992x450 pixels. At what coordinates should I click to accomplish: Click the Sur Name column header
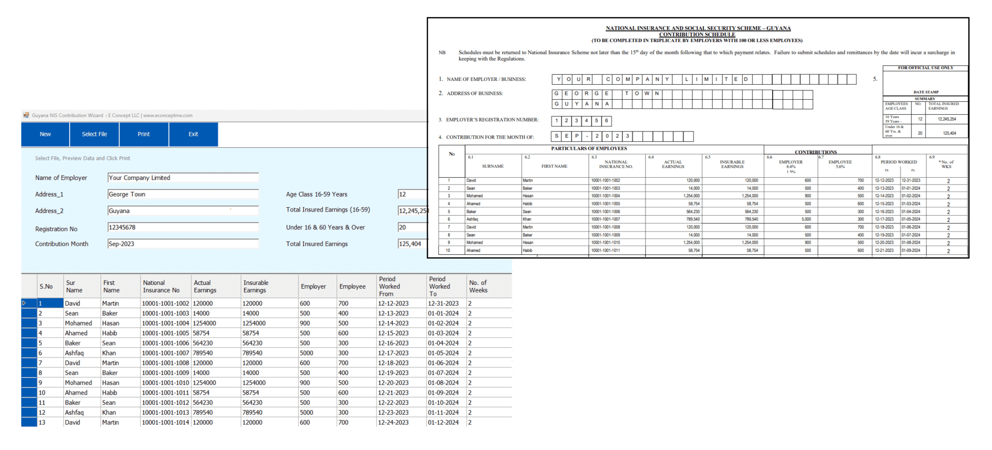pyautogui.click(x=82, y=286)
